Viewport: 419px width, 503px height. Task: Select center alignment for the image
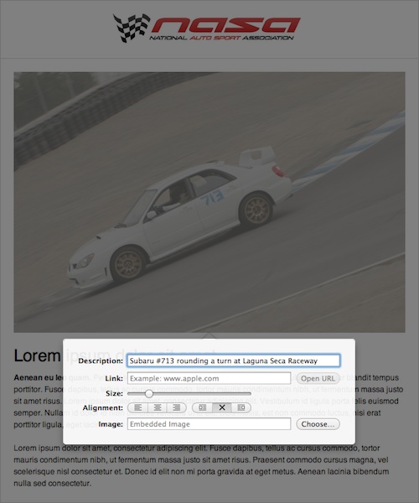tap(158, 407)
